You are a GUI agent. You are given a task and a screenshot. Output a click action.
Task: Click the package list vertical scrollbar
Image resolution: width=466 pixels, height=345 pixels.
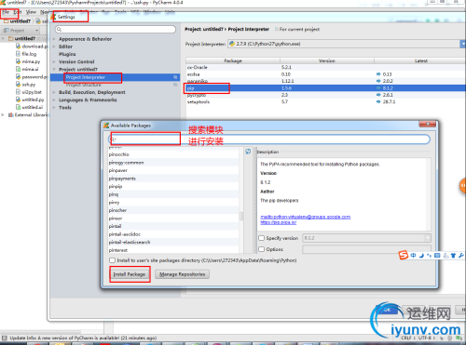241,216
